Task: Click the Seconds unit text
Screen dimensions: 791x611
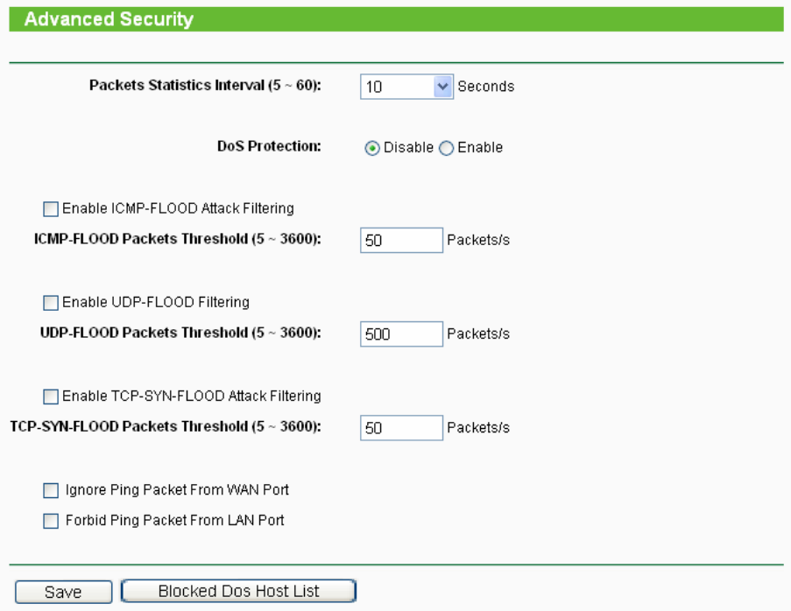Action: [485, 87]
